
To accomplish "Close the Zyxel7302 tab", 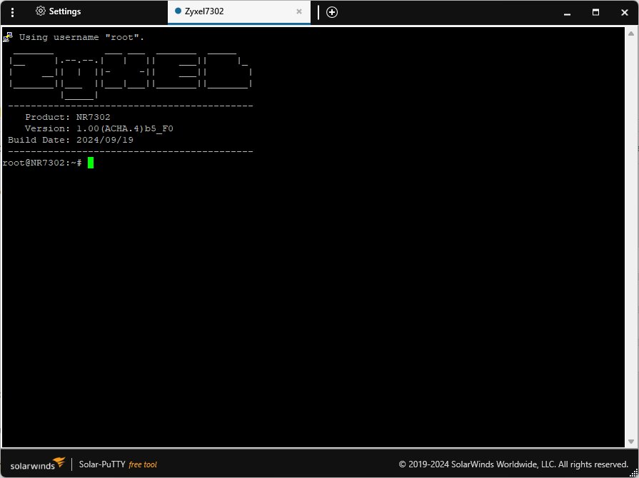I will pos(299,12).
